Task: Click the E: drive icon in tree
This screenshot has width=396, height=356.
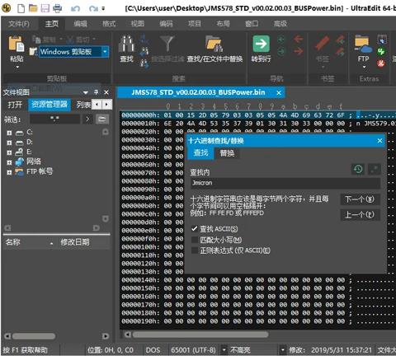Action: coord(19,152)
